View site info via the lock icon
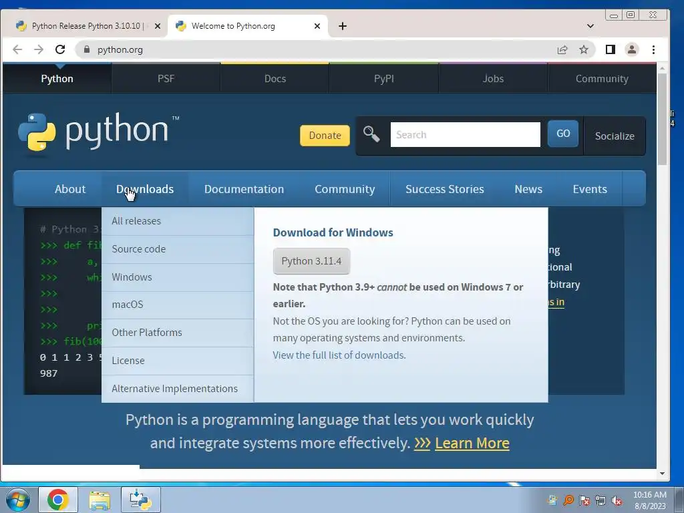This screenshot has height=513, width=684. click(x=87, y=49)
